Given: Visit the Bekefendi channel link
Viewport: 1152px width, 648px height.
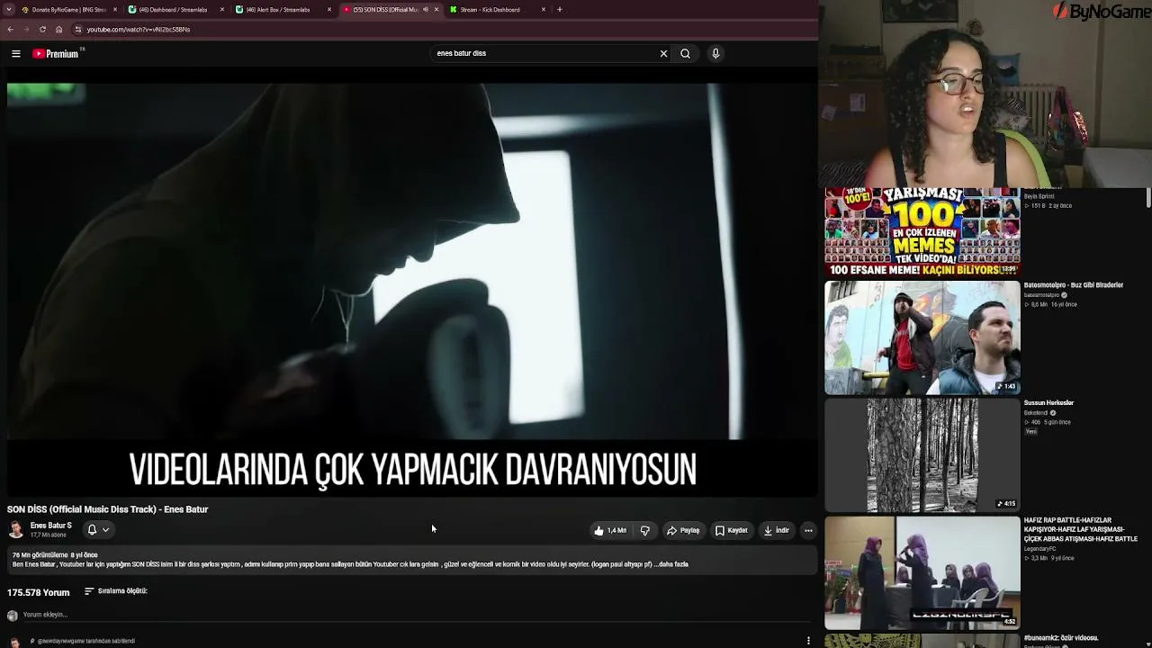Looking at the screenshot, I should (1036, 413).
